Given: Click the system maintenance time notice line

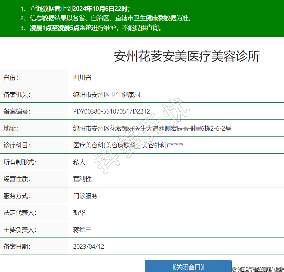Looking at the screenshot, I should tap(96, 28).
